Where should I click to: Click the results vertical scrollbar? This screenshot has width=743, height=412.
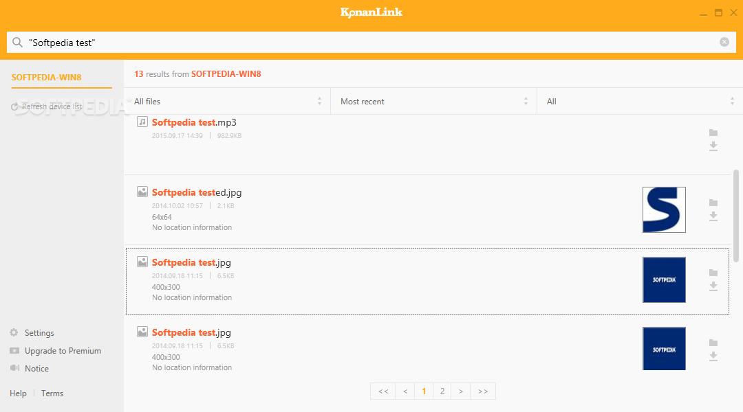click(x=736, y=216)
